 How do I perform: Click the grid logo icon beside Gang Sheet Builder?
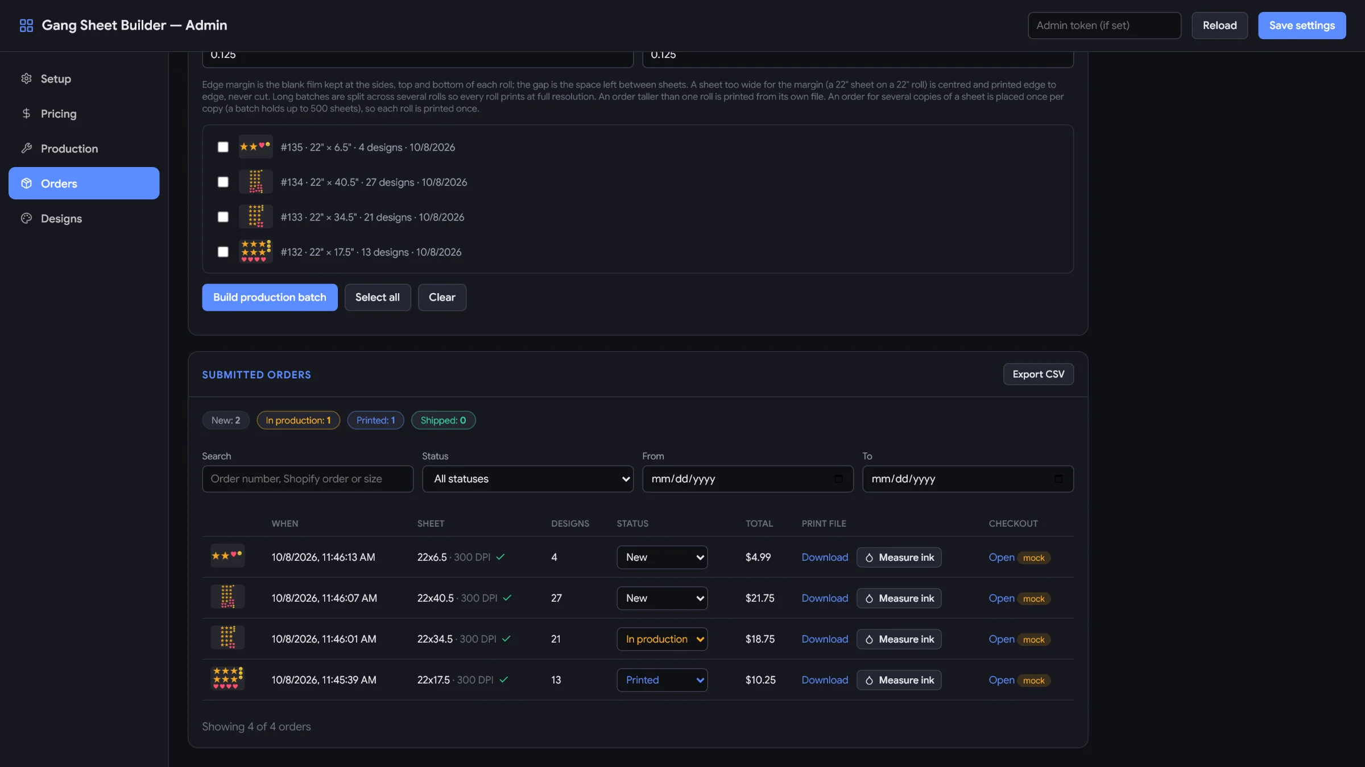tap(26, 25)
